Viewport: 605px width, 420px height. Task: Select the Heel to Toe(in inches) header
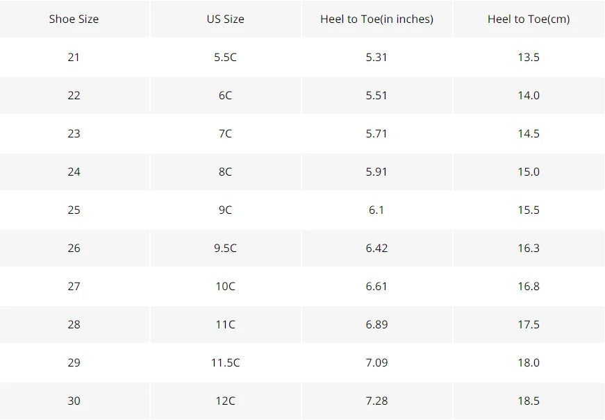[x=376, y=19]
